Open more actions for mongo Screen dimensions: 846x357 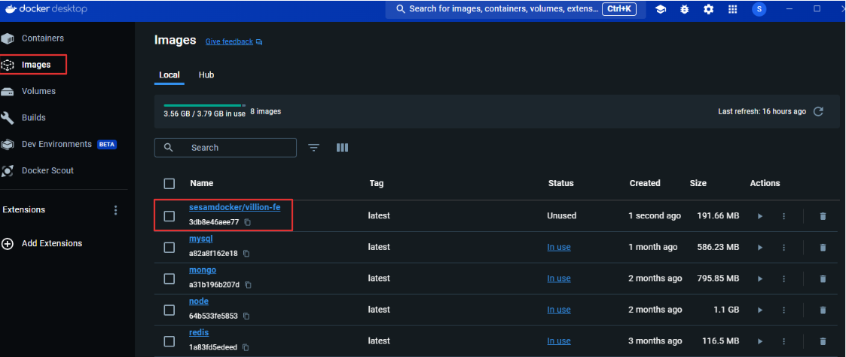click(x=784, y=278)
